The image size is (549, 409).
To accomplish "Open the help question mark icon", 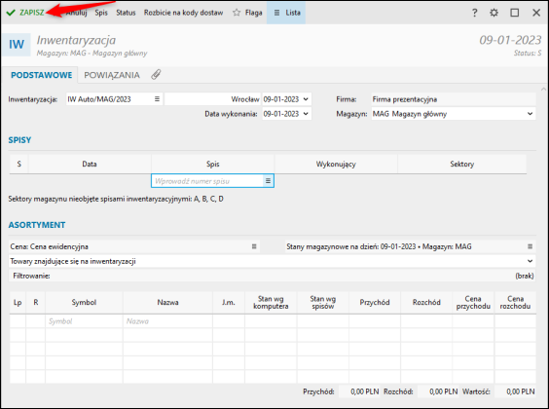I will (474, 13).
